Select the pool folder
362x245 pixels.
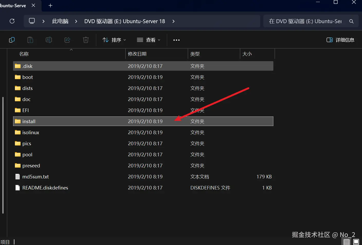pyautogui.click(x=143, y=155)
